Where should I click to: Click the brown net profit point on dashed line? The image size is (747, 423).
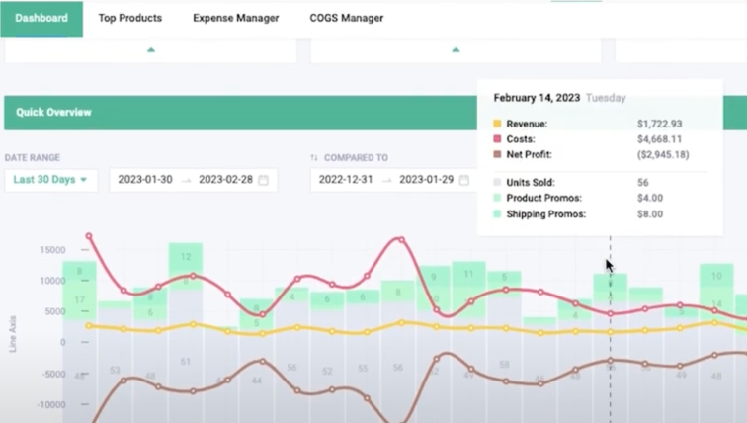point(611,361)
